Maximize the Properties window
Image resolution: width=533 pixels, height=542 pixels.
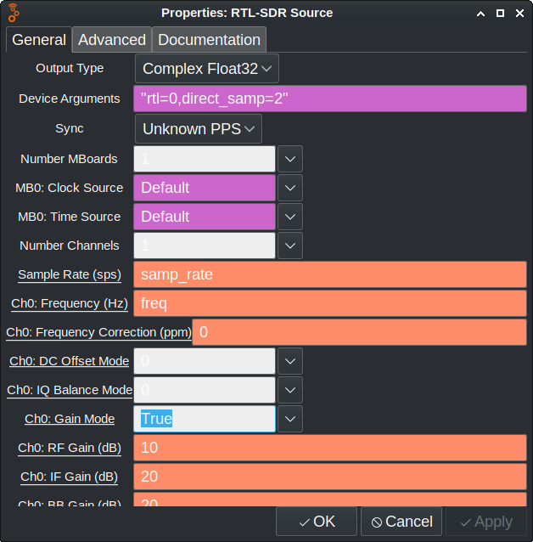click(501, 13)
